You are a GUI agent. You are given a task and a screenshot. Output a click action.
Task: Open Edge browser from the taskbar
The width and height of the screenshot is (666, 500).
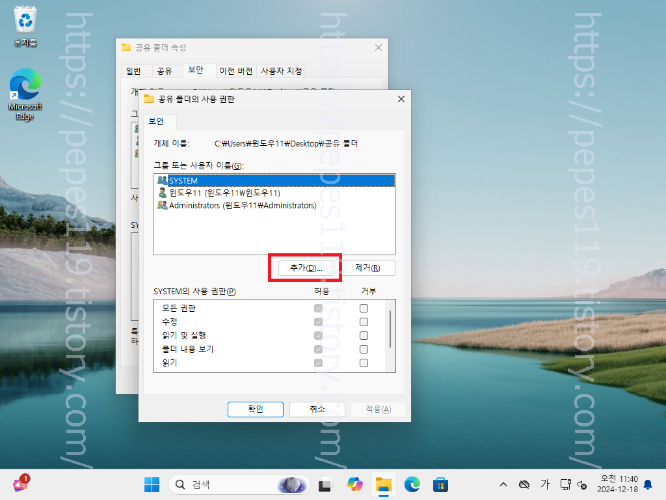412,484
